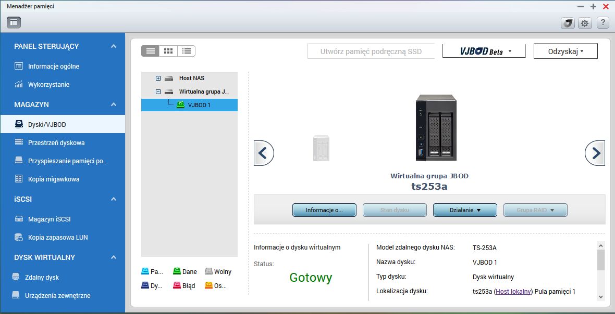The width and height of the screenshot is (615, 314).
Task: Switch to detailed list view icon
Action: 186,51
